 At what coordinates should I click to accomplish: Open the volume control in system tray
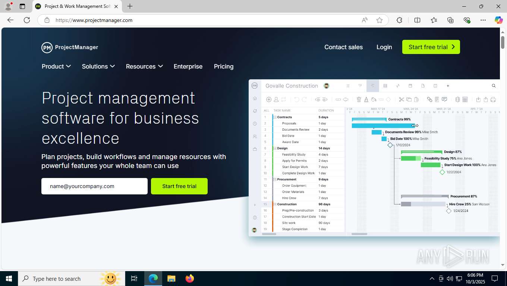coord(450,279)
